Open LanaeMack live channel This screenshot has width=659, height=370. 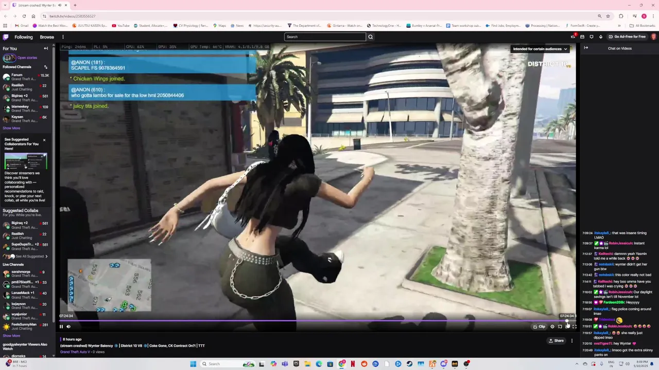[x=26, y=295]
